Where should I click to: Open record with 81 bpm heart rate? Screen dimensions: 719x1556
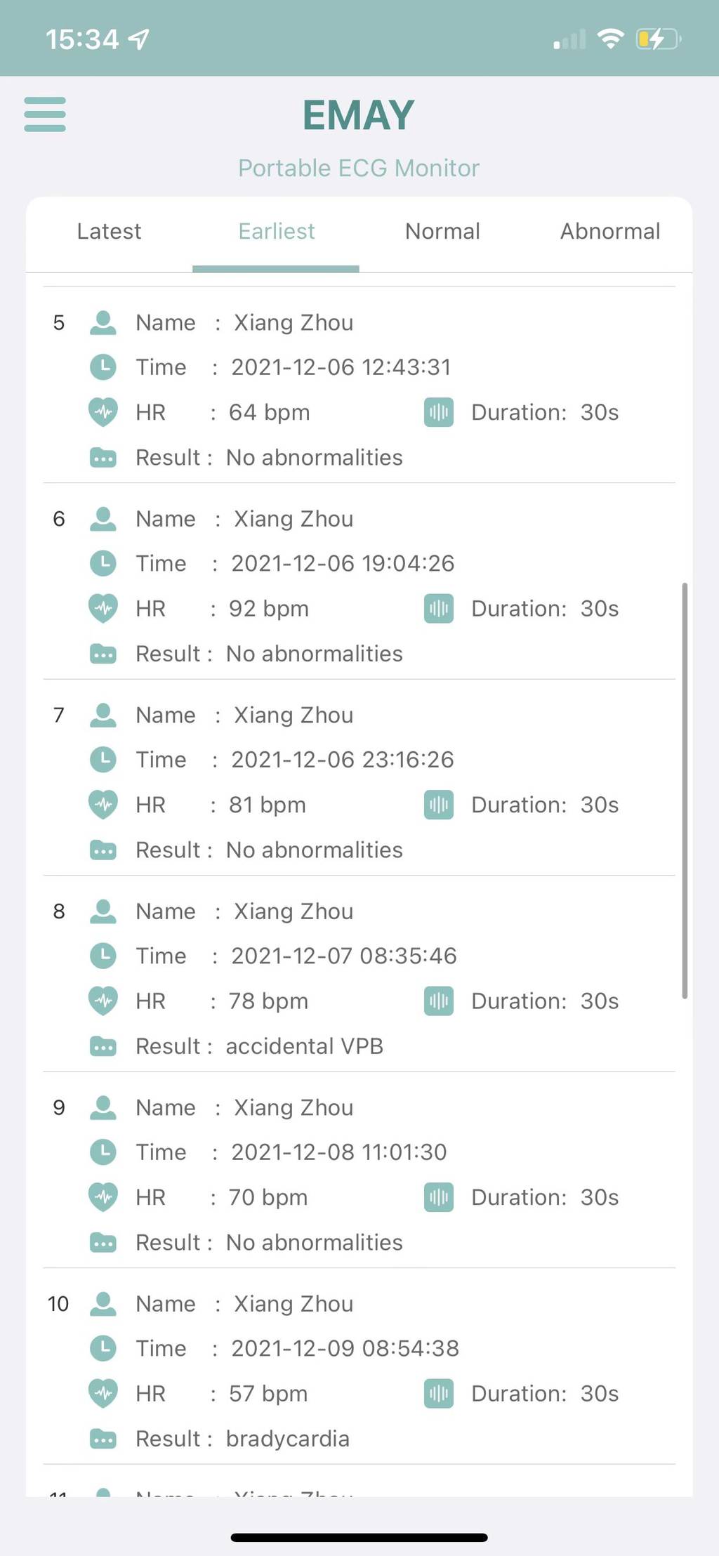tap(359, 777)
